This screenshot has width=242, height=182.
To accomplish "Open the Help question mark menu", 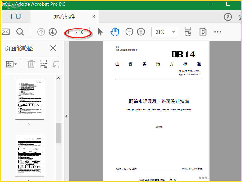I will [228, 17].
